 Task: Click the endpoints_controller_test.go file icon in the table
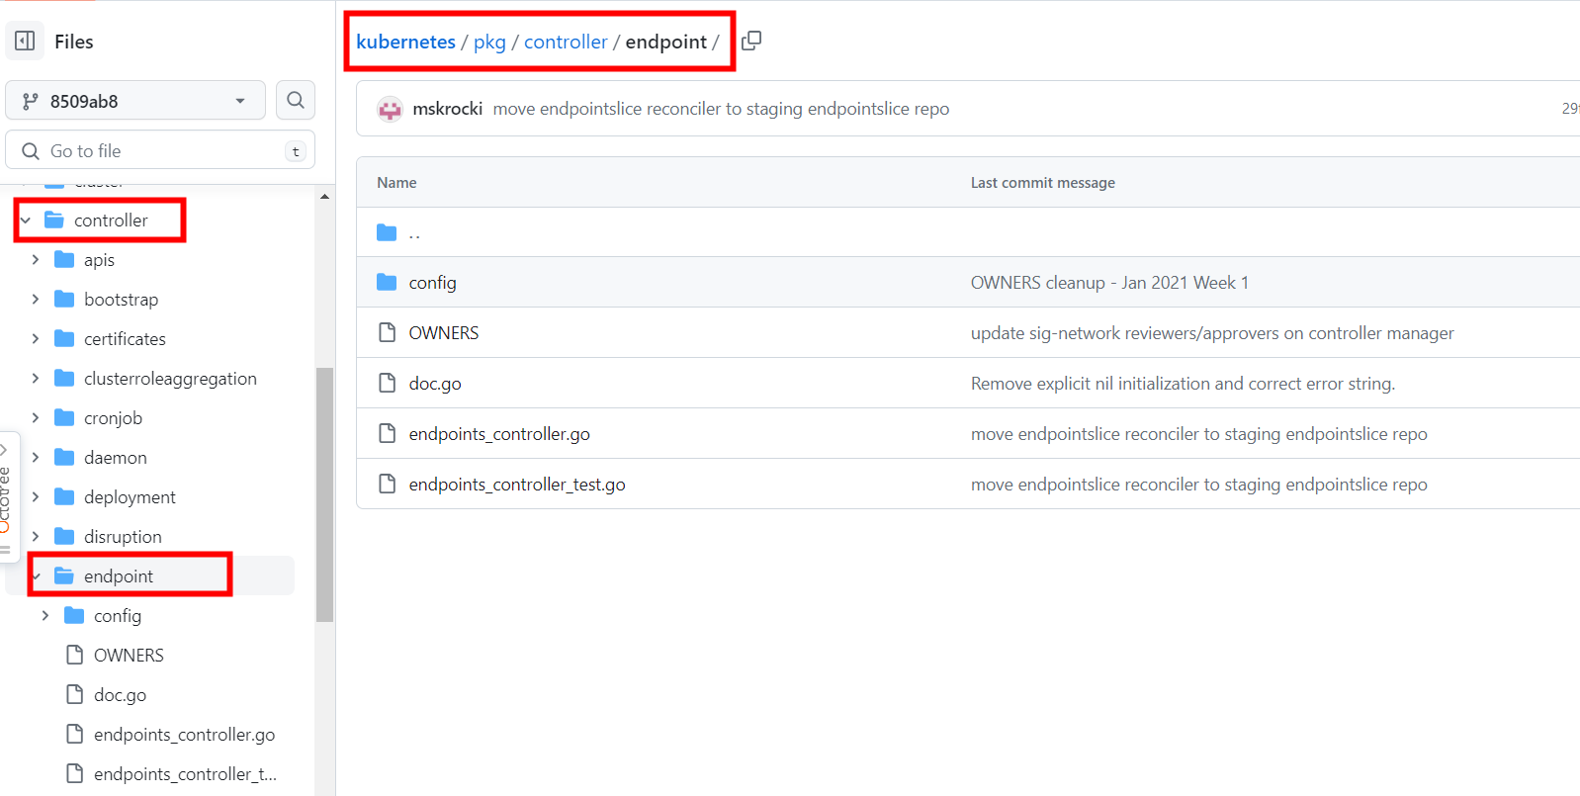[x=388, y=485]
